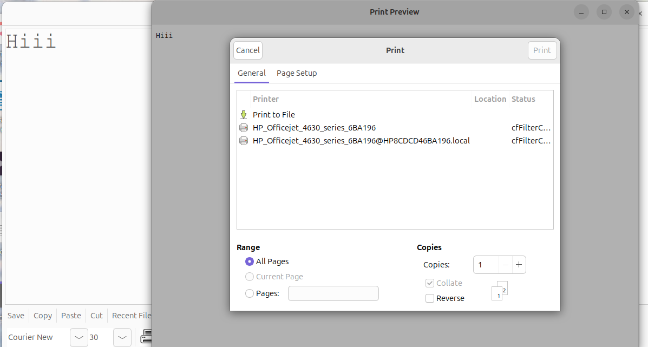
Task: Click the Print button
Action: (x=542, y=50)
